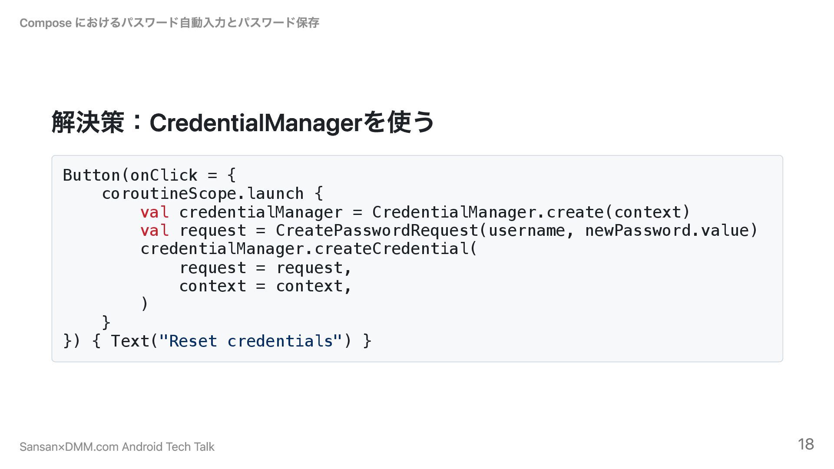This screenshot has width=834, height=469.
Task: Click CredentialManager.create(context) in the code
Action: [531, 212]
